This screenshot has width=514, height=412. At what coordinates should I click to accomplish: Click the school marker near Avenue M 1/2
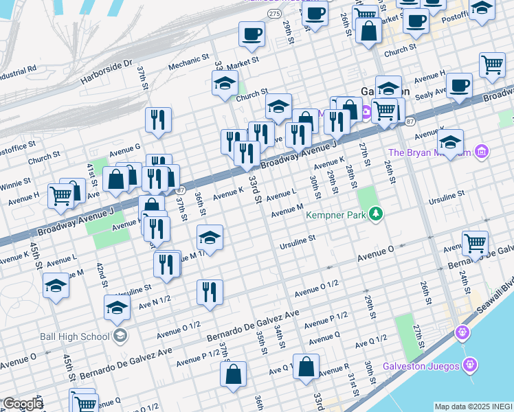click(210, 238)
